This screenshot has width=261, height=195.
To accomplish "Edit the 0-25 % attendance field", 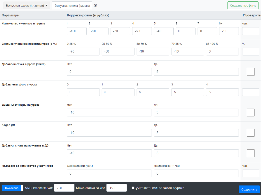I will pyautogui.click(x=83, y=52).
